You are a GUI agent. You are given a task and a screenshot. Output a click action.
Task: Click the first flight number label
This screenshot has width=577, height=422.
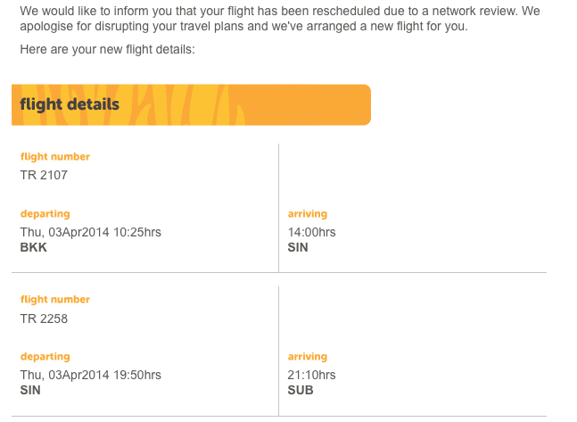[x=55, y=157]
